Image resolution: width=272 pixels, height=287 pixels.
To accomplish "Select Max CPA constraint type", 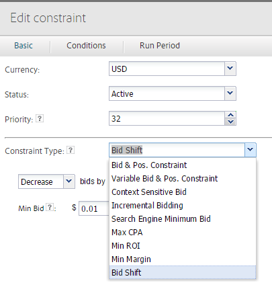I will click(183, 233).
